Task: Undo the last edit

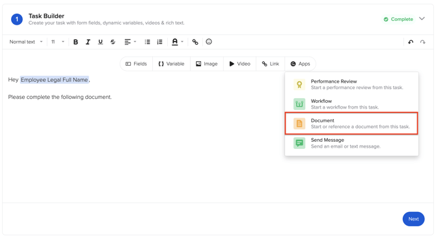Action: 411,42
